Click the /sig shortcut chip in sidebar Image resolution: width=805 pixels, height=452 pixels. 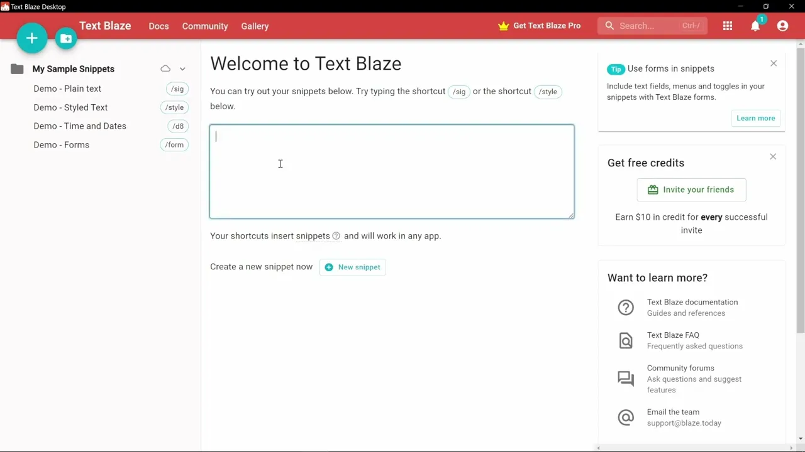click(x=177, y=89)
